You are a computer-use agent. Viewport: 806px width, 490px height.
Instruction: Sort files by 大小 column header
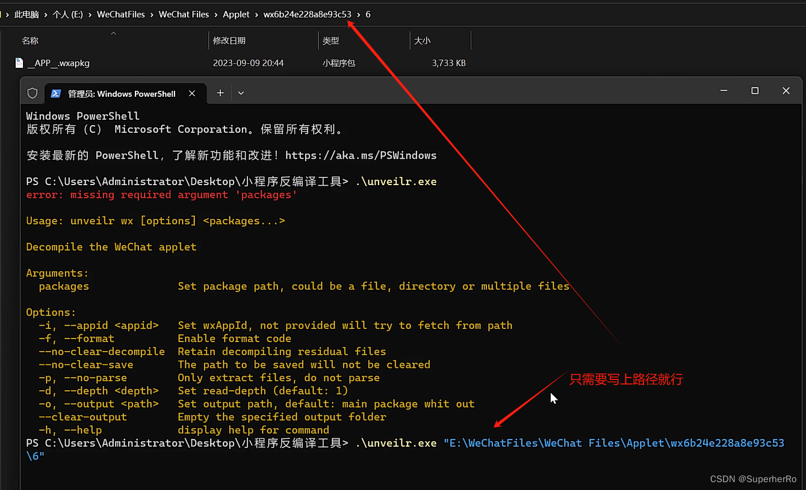point(422,40)
